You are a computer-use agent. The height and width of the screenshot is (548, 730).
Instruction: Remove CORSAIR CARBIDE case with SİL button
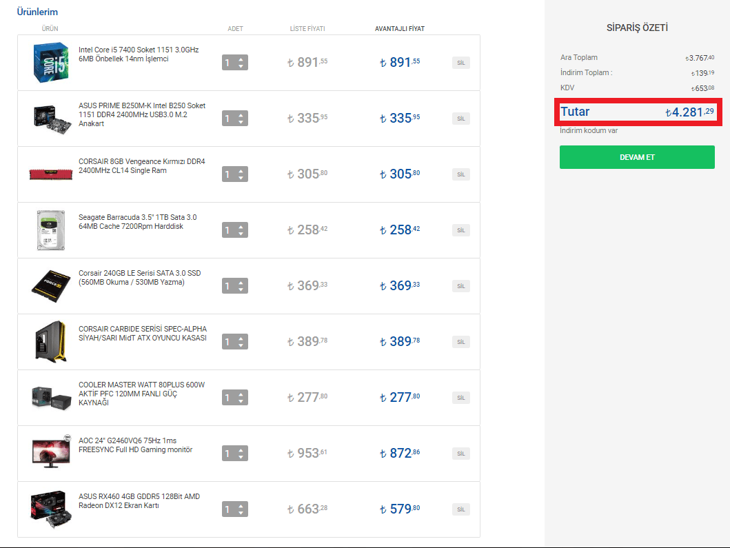coord(461,342)
